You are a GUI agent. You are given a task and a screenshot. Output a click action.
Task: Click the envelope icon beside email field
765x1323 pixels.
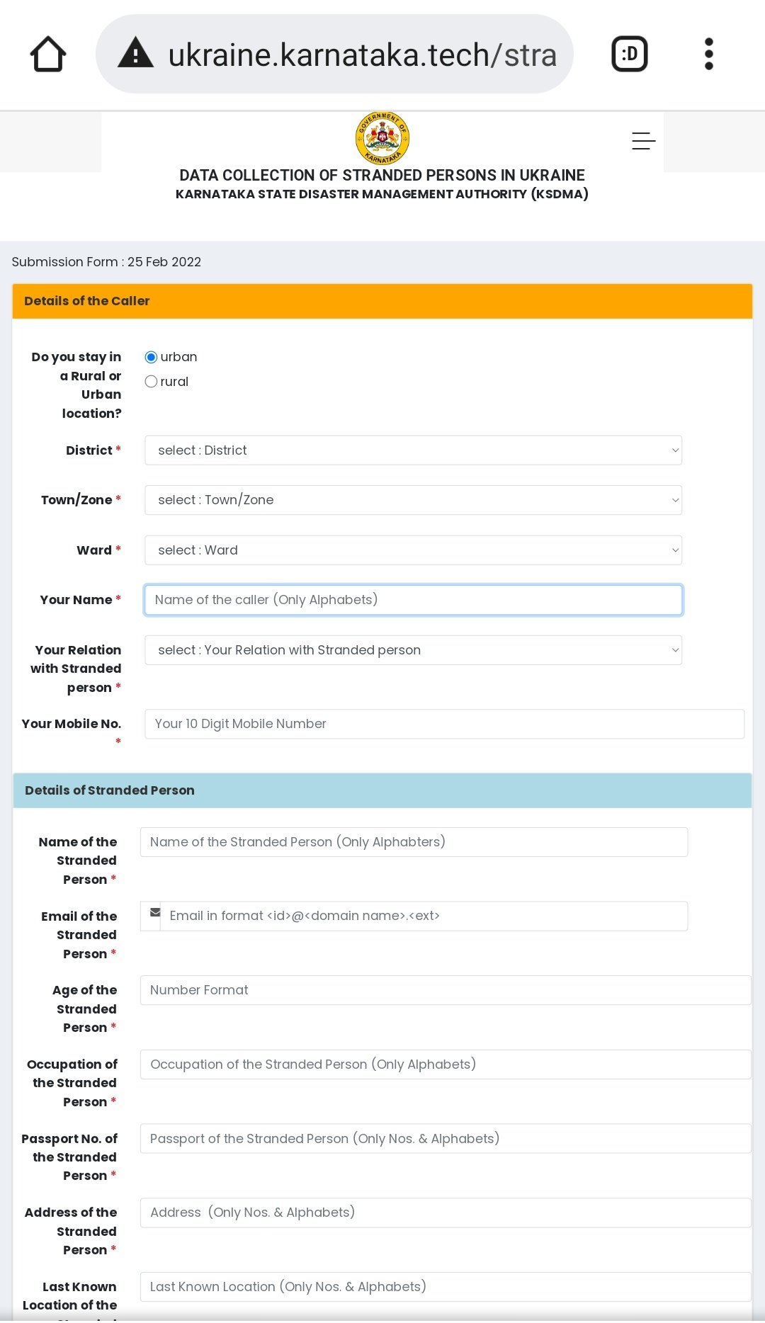pyautogui.click(x=155, y=914)
